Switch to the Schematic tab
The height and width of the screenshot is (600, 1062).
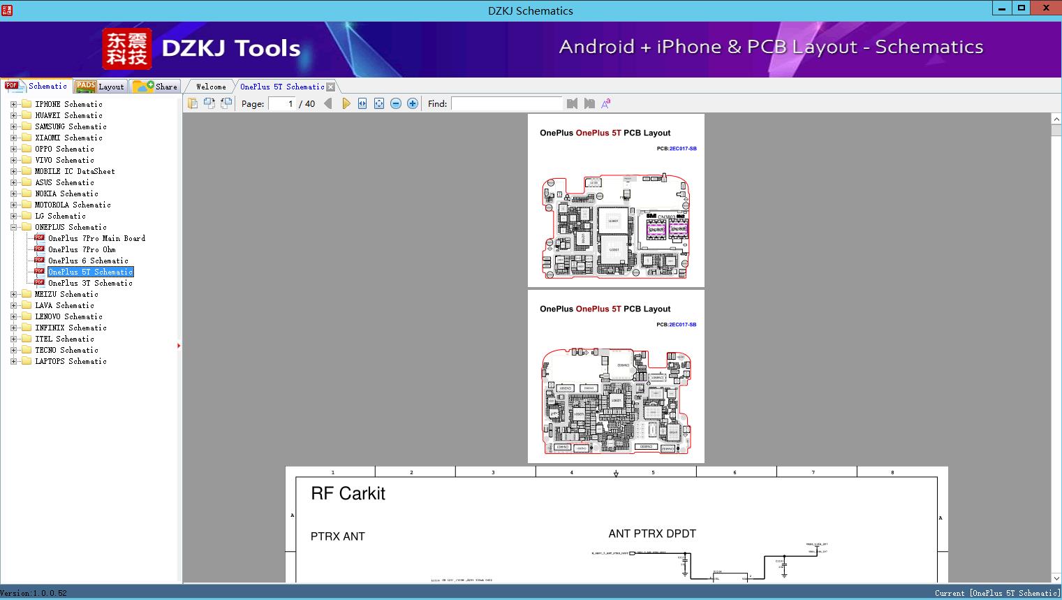point(36,86)
